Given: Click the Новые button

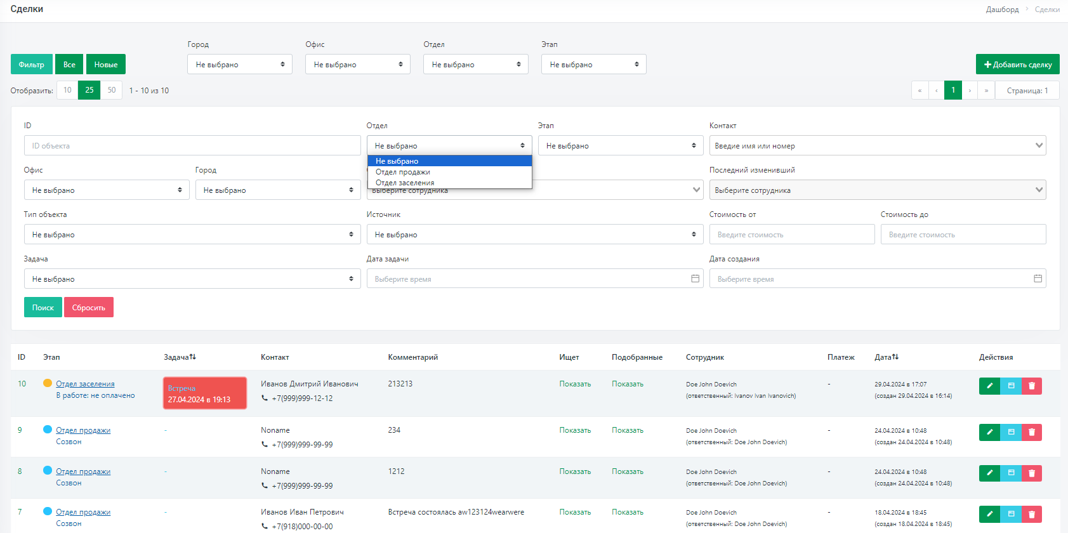Looking at the screenshot, I should coord(106,64).
